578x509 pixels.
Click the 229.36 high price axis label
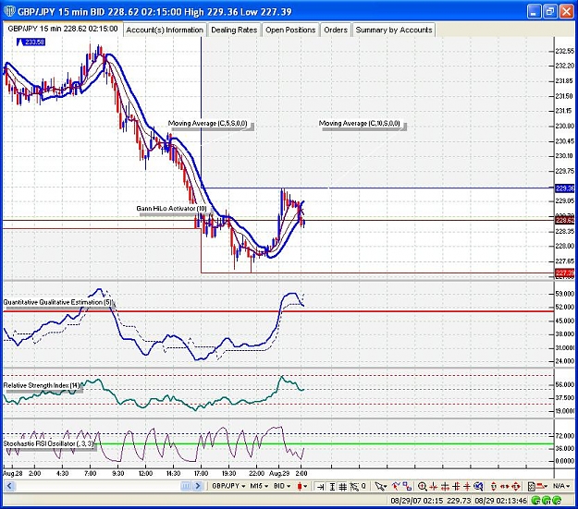564,188
